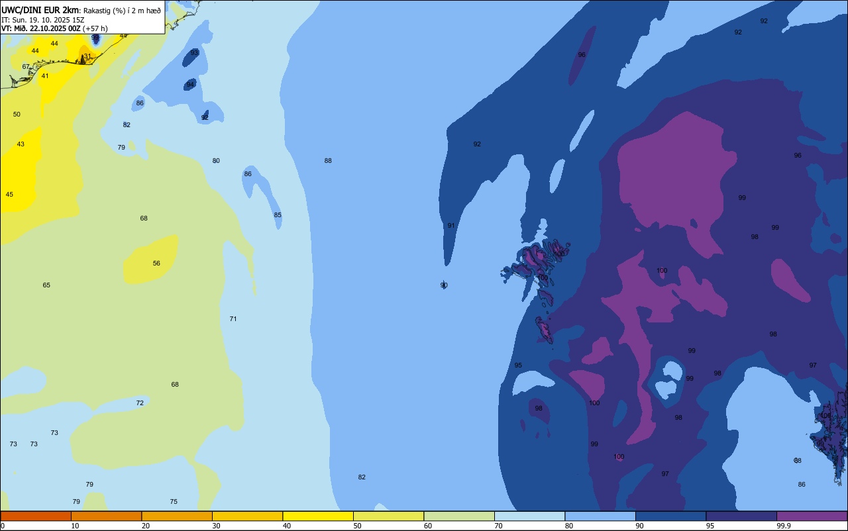Click the map value '88'
Screen dimensions: 848x531
pyautogui.click(x=328, y=161)
